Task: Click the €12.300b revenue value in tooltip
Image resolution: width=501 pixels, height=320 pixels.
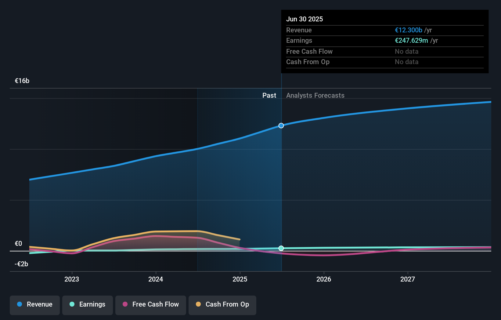Action: point(409,30)
